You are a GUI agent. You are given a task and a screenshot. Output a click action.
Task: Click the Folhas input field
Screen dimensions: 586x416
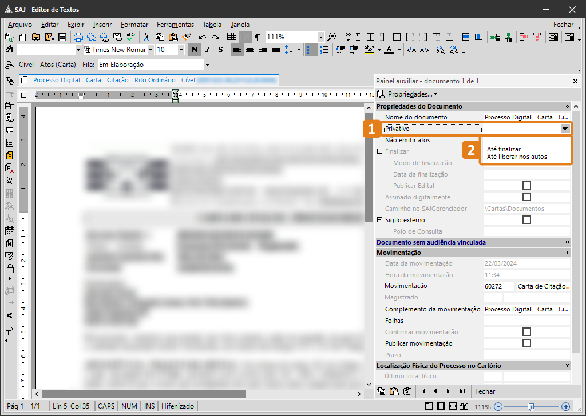pyautogui.click(x=526, y=321)
